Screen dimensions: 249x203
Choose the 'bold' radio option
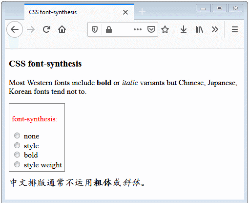tap(17, 155)
